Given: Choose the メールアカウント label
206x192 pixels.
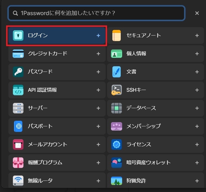Looking at the screenshot, I should [x=48, y=144].
